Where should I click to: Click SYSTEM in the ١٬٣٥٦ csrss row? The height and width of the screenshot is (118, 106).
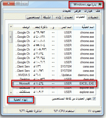click(66, 71)
